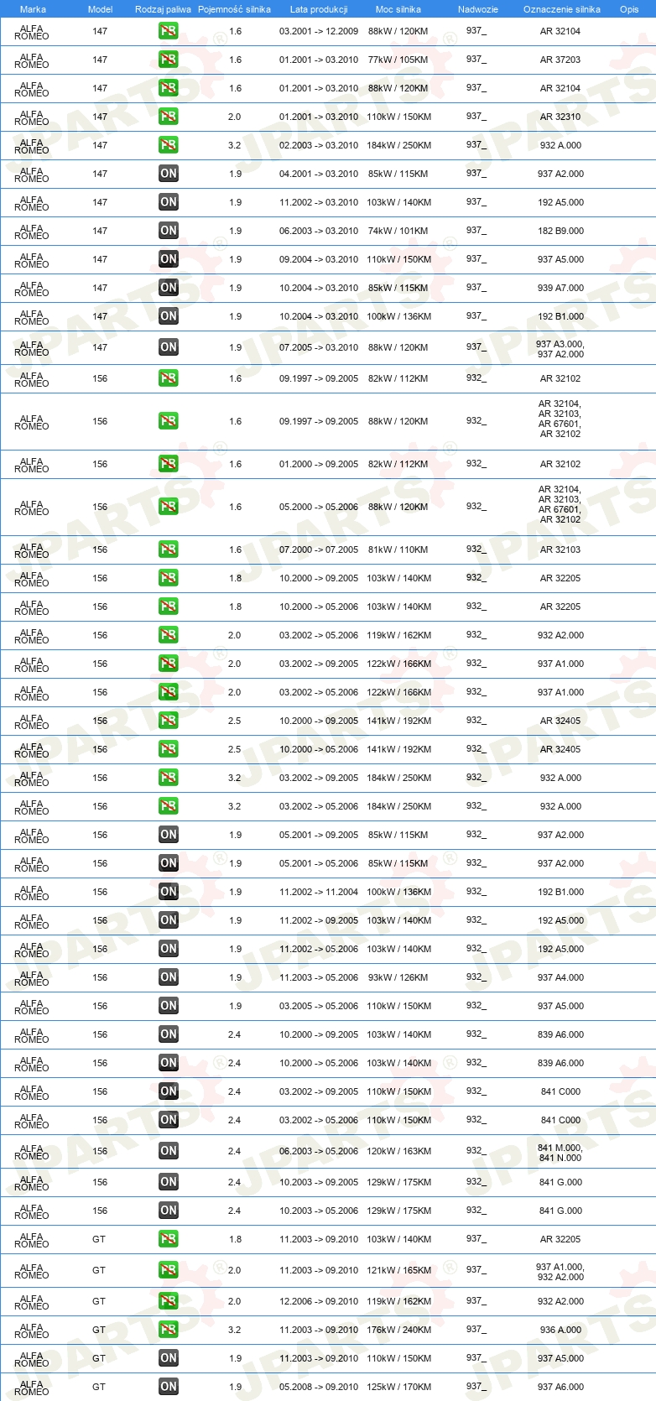656x1401 pixels.
Task: Click the engine codes 841 M.000, 841 N.000
Action: pos(560,1153)
